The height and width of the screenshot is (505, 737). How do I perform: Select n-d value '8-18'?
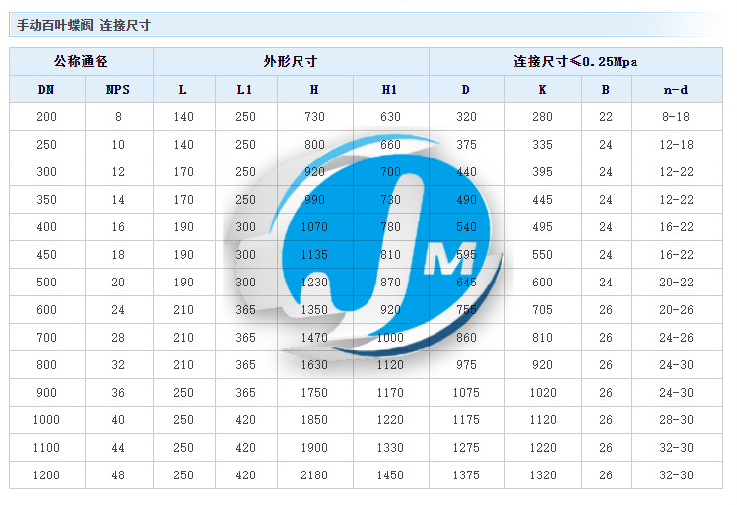tap(676, 117)
